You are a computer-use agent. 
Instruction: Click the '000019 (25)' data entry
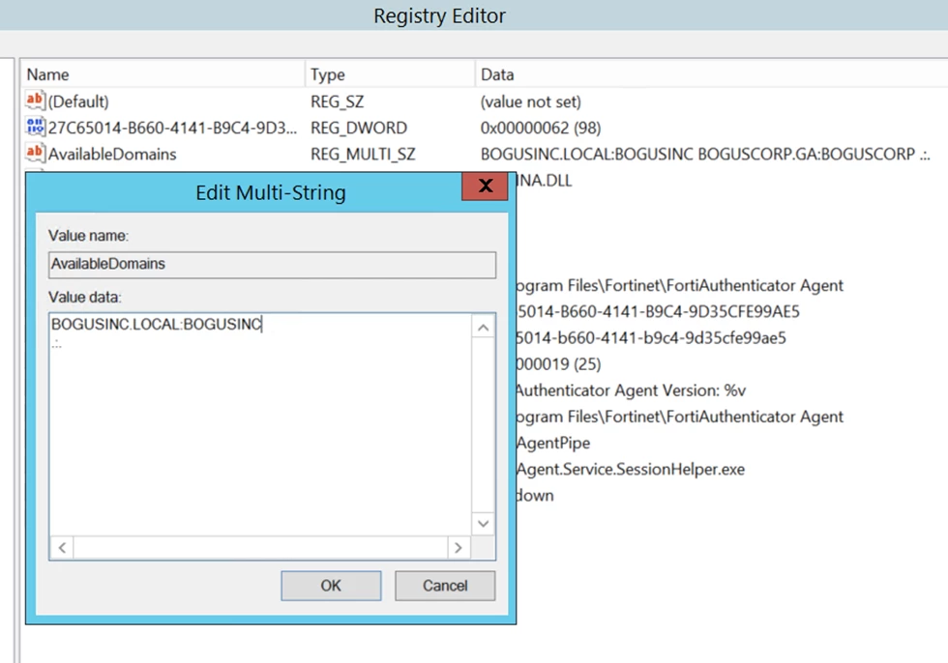[559, 364]
